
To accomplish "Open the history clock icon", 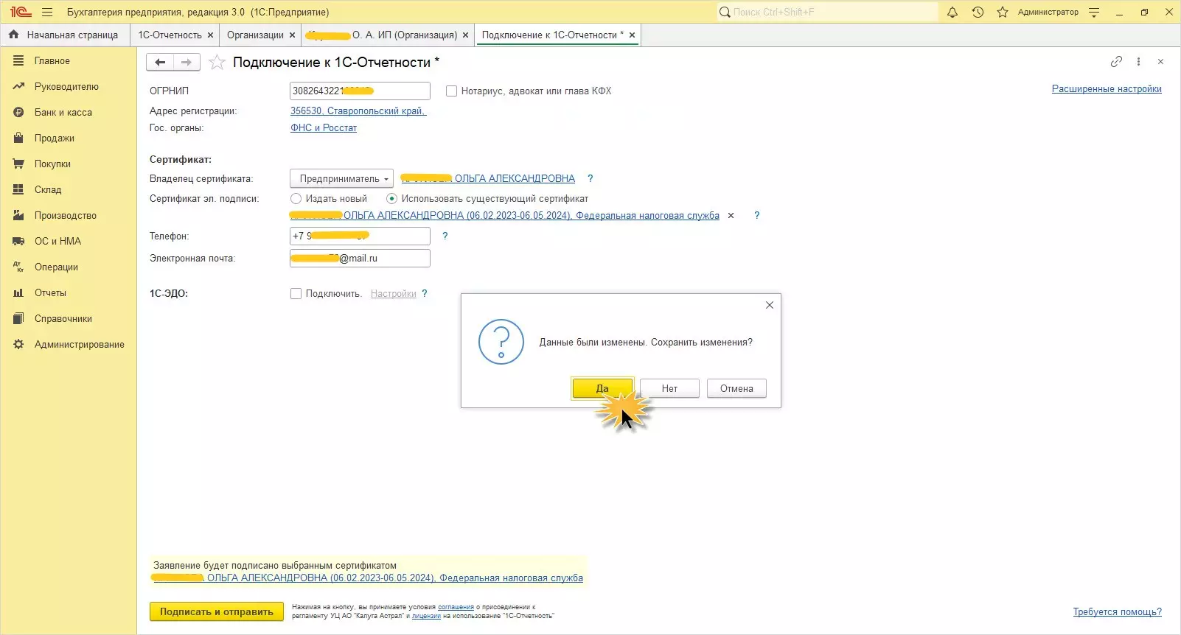I will pyautogui.click(x=978, y=12).
